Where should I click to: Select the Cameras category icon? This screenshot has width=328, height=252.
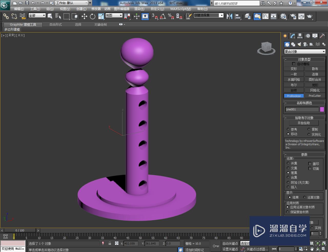pyautogui.click(x=305, y=44)
